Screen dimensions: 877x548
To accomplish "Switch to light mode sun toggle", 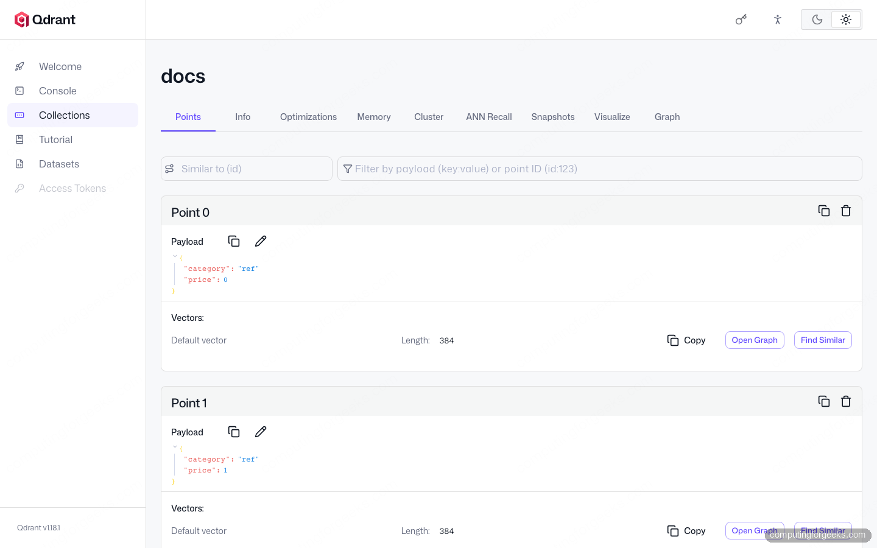I will pyautogui.click(x=846, y=19).
